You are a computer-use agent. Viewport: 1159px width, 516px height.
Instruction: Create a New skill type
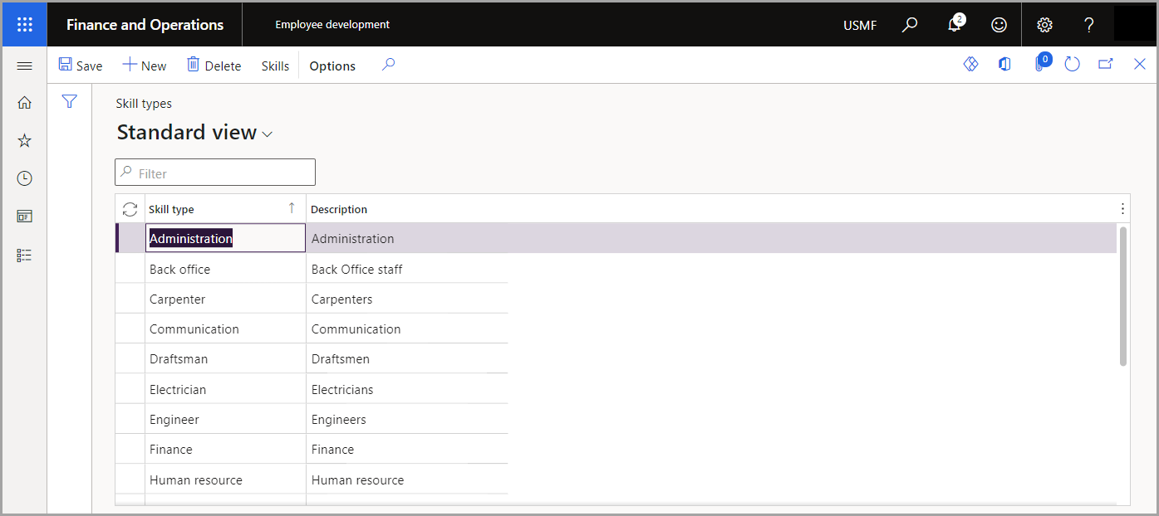(x=145, y=66)
